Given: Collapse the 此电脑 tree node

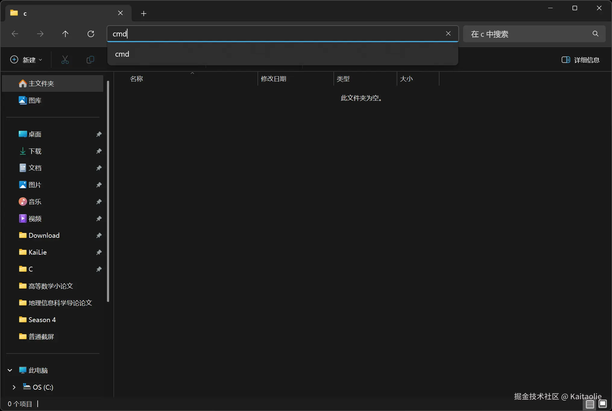Looking at the screenshot, I should pos(10,370).
